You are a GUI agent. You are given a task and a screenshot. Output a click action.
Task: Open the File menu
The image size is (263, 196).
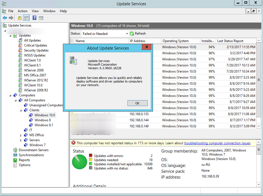[x=11, y=11]
